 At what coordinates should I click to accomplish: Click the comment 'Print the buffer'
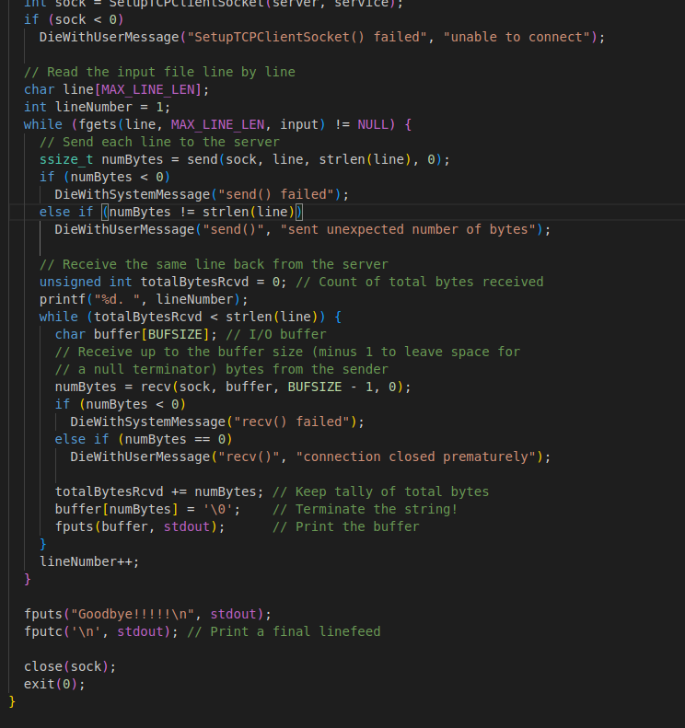pyautogui.click(x=345, y=527)
